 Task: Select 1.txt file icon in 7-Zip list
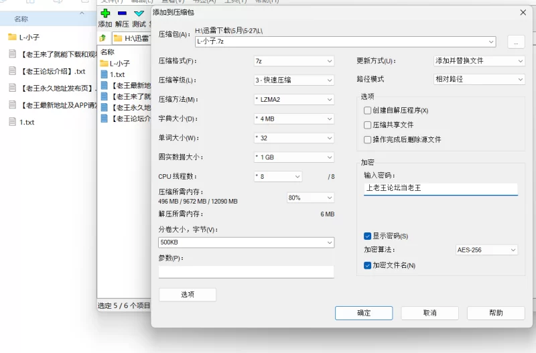point(104,74)
